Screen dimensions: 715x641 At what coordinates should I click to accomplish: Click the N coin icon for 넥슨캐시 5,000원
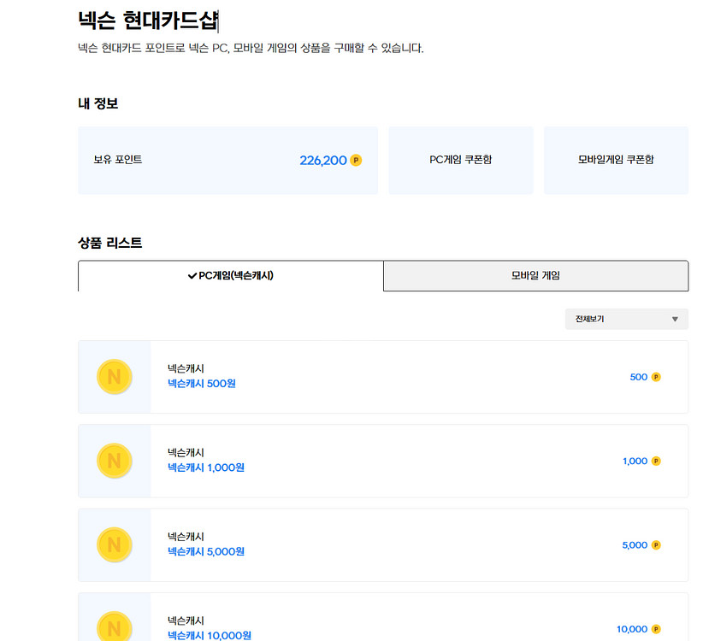[x=114, y=545]
